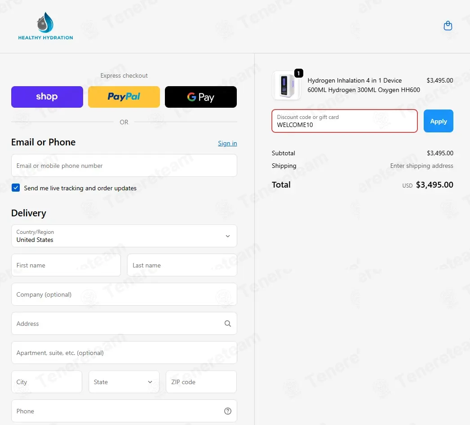Open the State dropdown
Image resolution: width=470 pixels, height=425 pixels.
point(124,382)
